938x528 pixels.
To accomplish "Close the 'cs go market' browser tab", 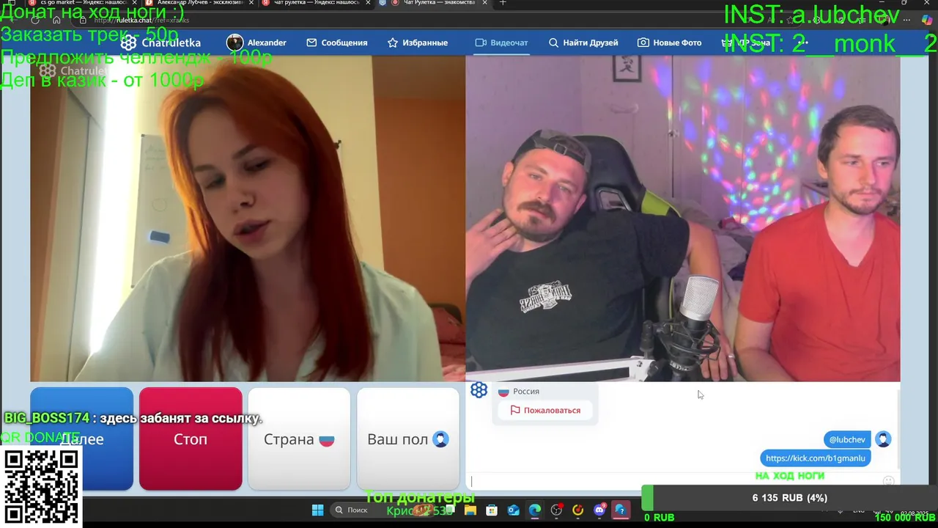I will pyautogui.click(x=134, y=3).
